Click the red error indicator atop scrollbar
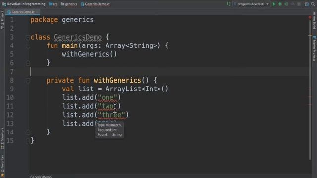This screenshot has width=317, height=178. tap(310, 18)
